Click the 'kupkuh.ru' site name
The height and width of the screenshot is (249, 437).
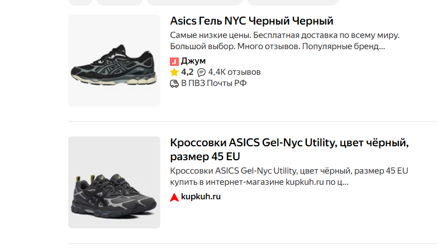[201, 197]
